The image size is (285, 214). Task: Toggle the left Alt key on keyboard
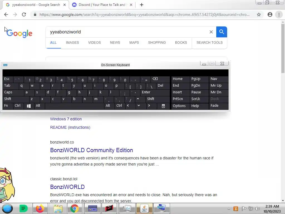click(x=40, y=106)
